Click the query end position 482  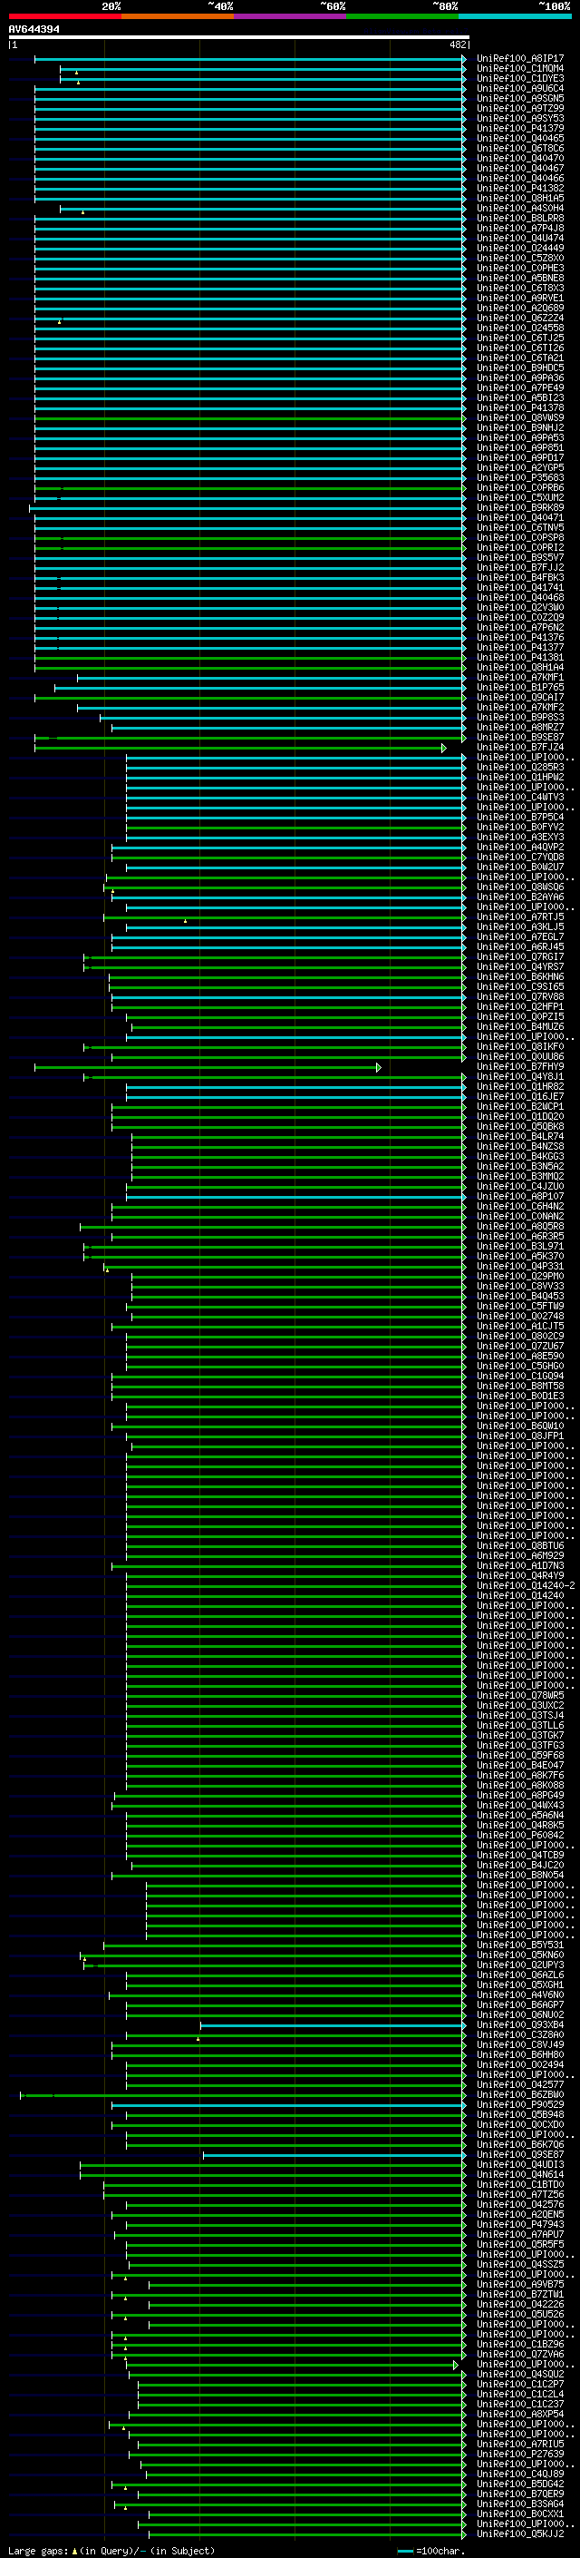coord(458,44)
